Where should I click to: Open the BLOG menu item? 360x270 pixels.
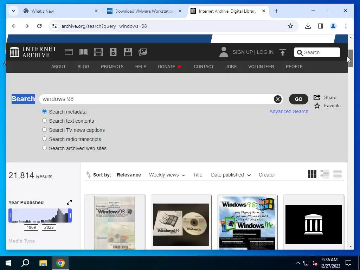pyautogui.click(x=83, y=66)
